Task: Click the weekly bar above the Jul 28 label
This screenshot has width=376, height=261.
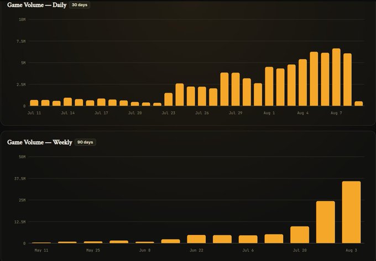Action: point(300,235)
